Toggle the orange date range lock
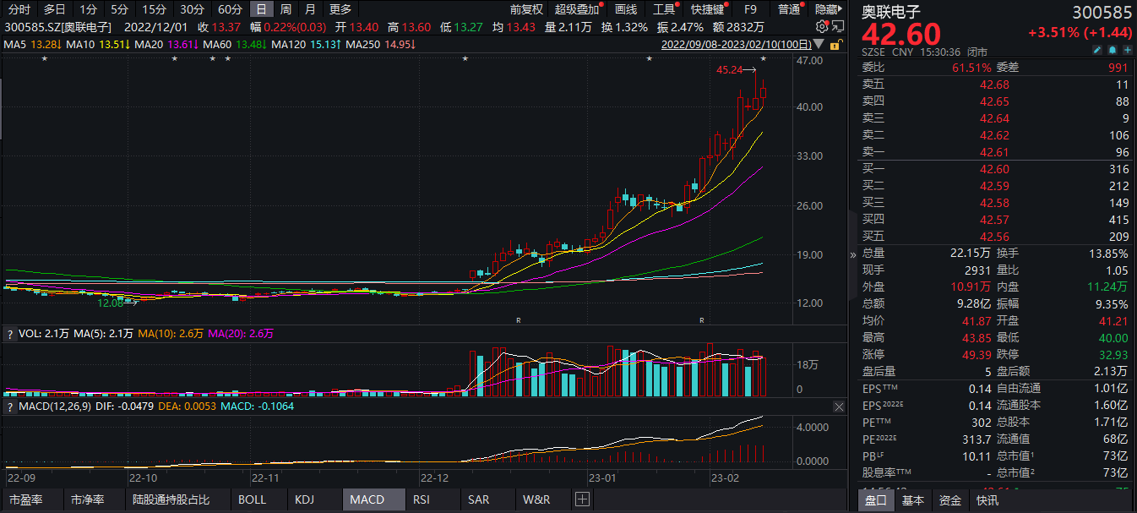 coord(835,44)
